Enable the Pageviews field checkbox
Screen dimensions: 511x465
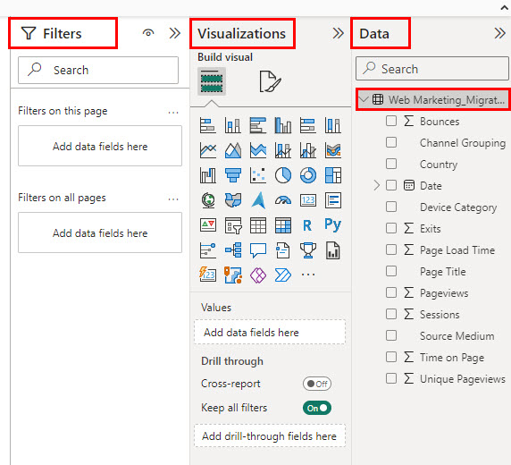[x=391, y=292]
